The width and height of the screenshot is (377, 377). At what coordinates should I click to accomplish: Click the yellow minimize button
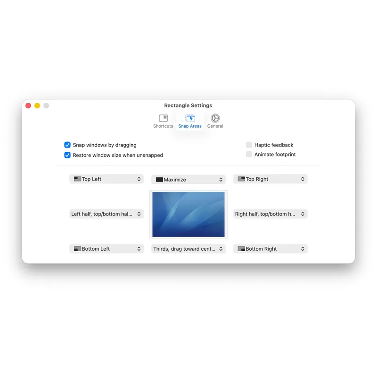pos(37,106)
